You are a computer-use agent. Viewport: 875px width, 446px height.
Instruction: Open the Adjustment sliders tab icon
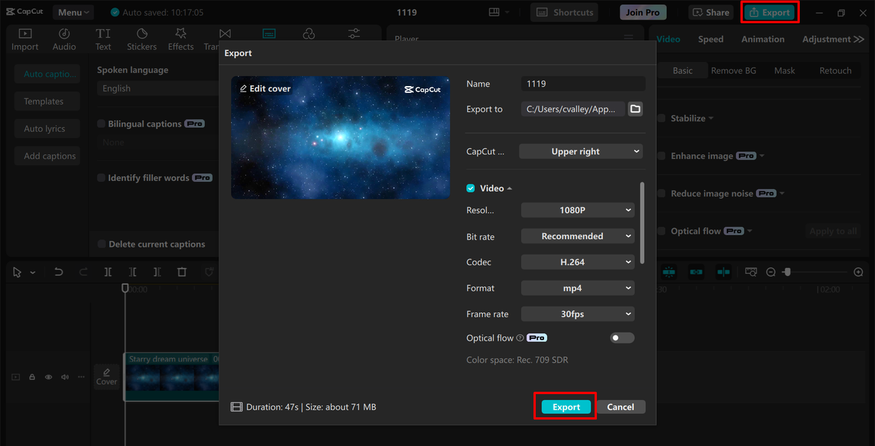pyautogui.click(x=354, y=33)
